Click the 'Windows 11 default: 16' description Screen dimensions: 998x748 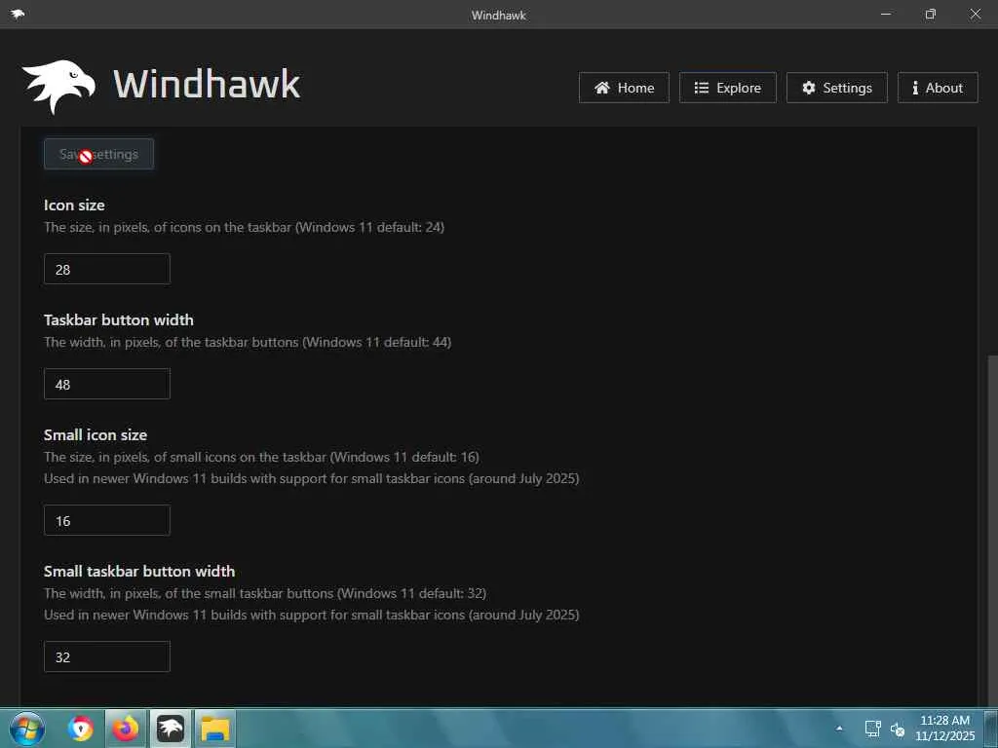[261, 458]
